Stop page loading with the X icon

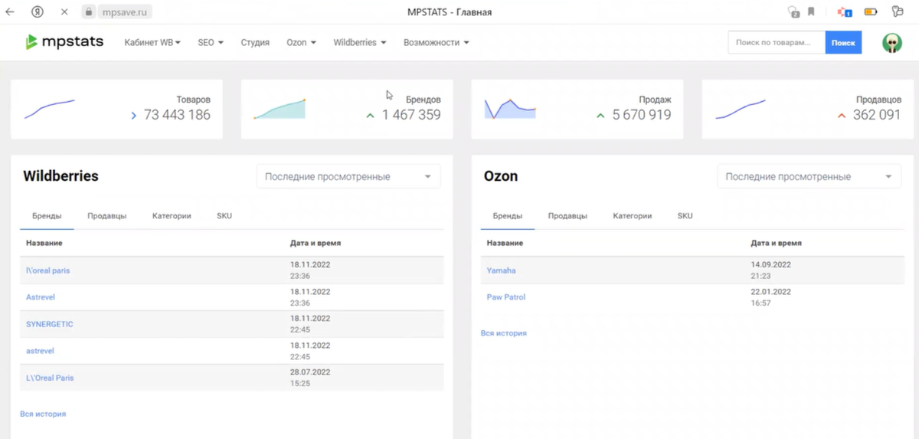[x=64, y=12]
